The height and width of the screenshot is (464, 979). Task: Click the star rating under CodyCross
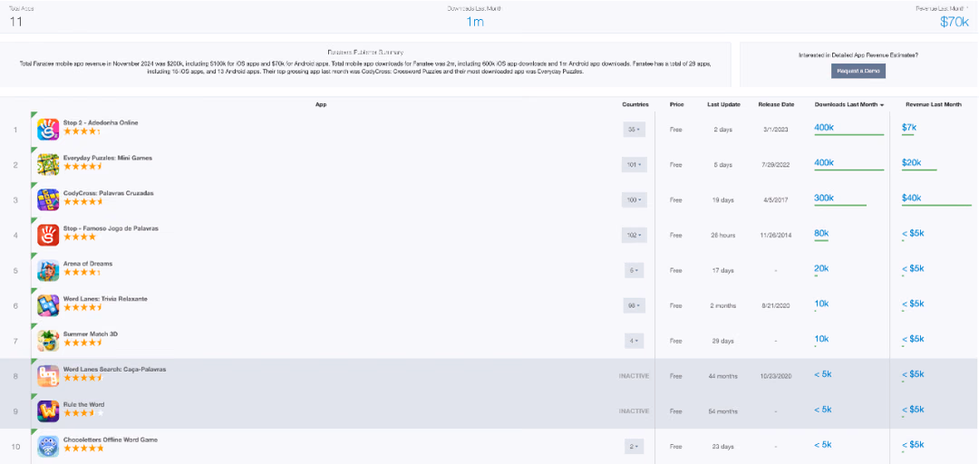(x=83, y=202)
